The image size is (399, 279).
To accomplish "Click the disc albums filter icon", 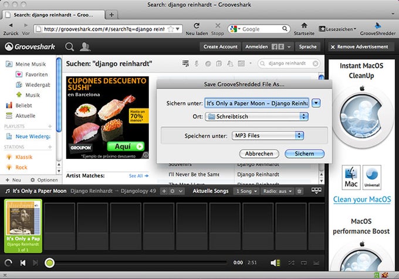I will tap(208, 64).
